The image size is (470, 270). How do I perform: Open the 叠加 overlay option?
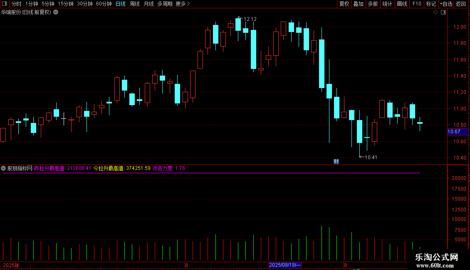tap(358, 4)
